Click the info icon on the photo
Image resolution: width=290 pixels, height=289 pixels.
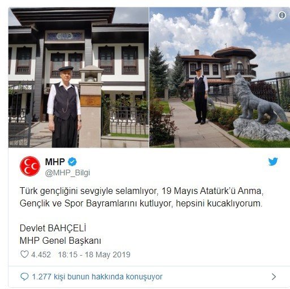coord(282,15)
